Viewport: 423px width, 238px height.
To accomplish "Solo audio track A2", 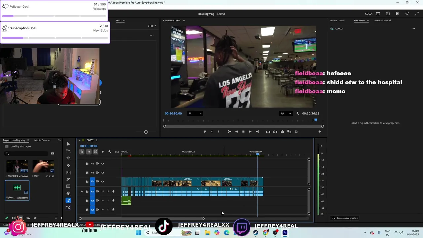I will [x=108, y=200].
